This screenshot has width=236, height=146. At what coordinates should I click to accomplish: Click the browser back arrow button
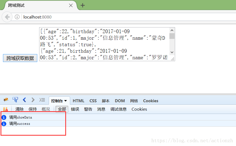pos(7,17)
